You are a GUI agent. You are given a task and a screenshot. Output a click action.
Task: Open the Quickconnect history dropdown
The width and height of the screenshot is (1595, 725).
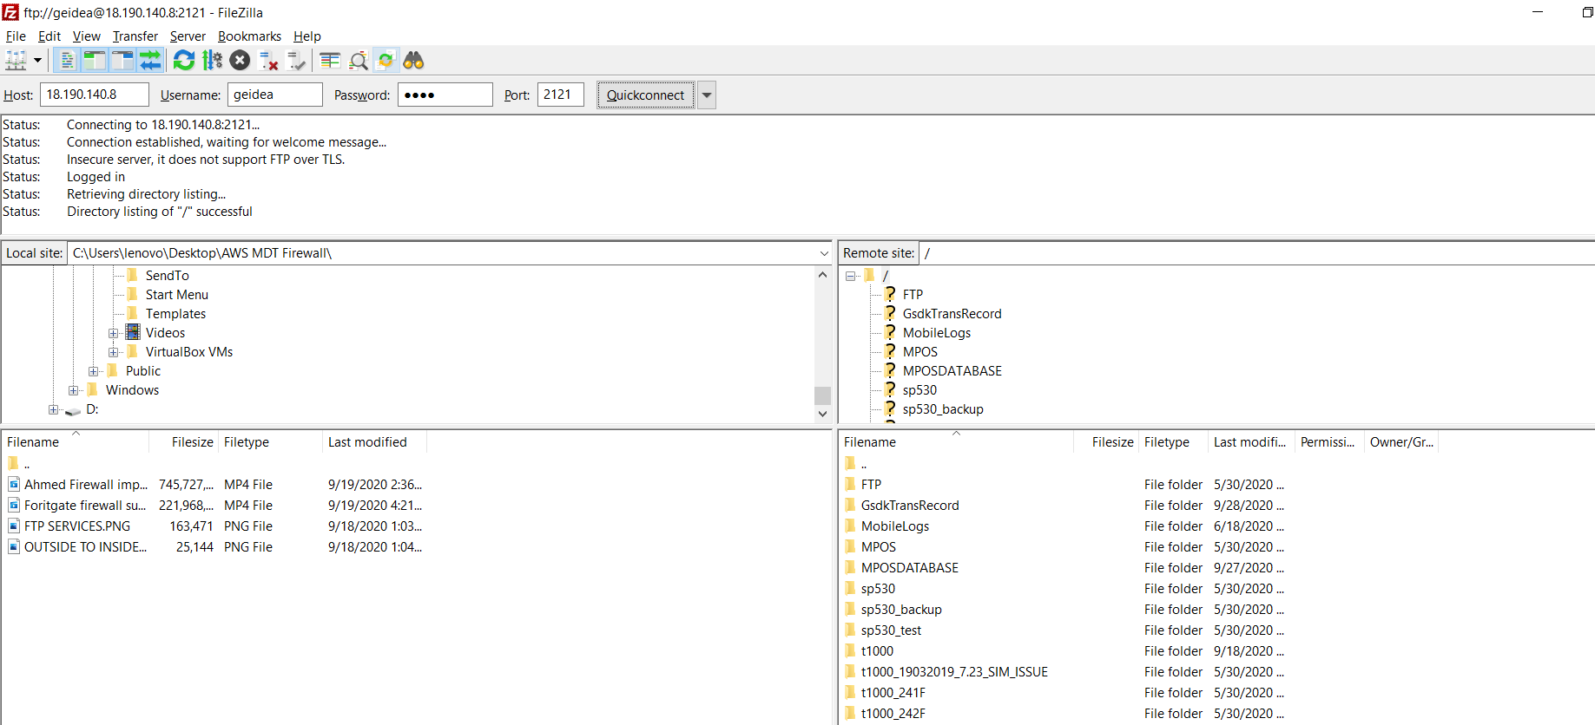click(707, 95)
